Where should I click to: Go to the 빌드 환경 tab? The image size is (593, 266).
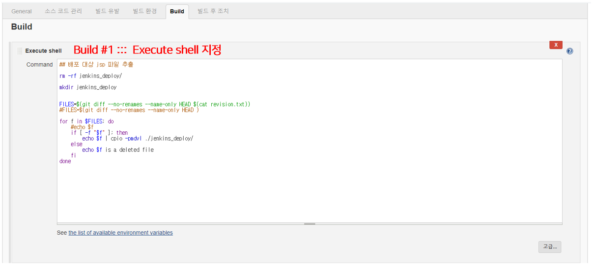point(145,11)
